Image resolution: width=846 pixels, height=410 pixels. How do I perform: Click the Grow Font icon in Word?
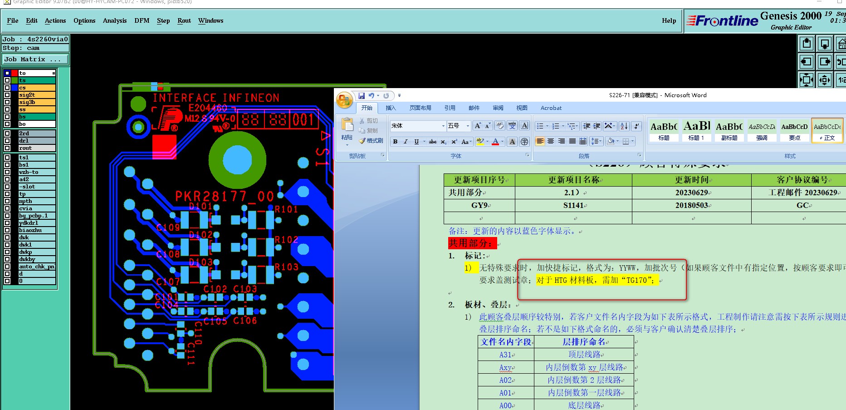coord(477,126)
